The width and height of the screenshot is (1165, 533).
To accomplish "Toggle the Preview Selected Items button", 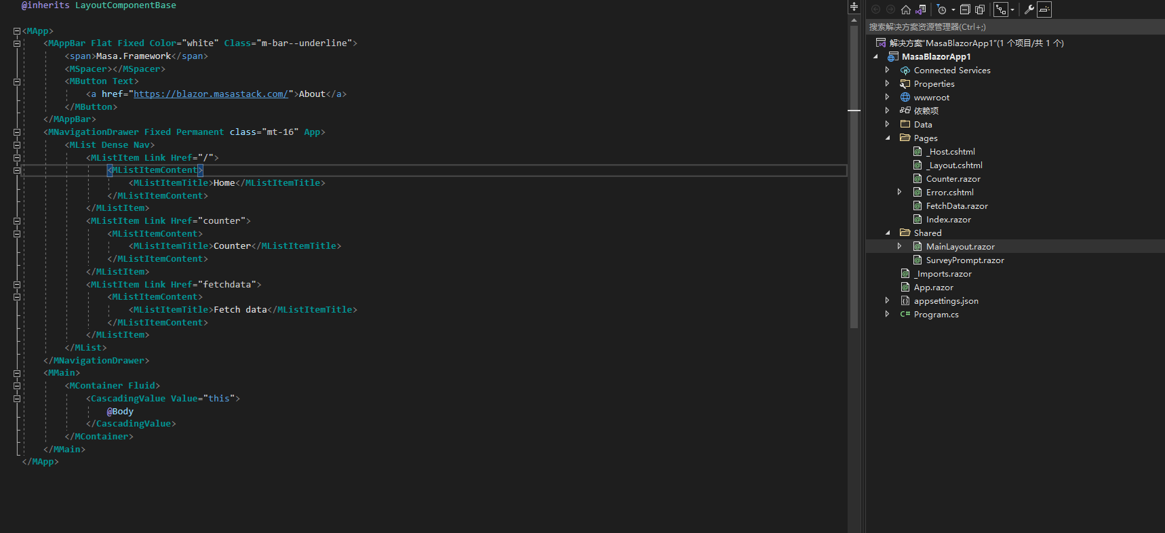I will pyautogui.click(x=1044, y=9).
